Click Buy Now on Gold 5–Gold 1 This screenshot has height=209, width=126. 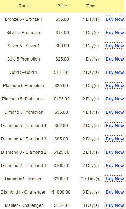[x=114, y=72]
